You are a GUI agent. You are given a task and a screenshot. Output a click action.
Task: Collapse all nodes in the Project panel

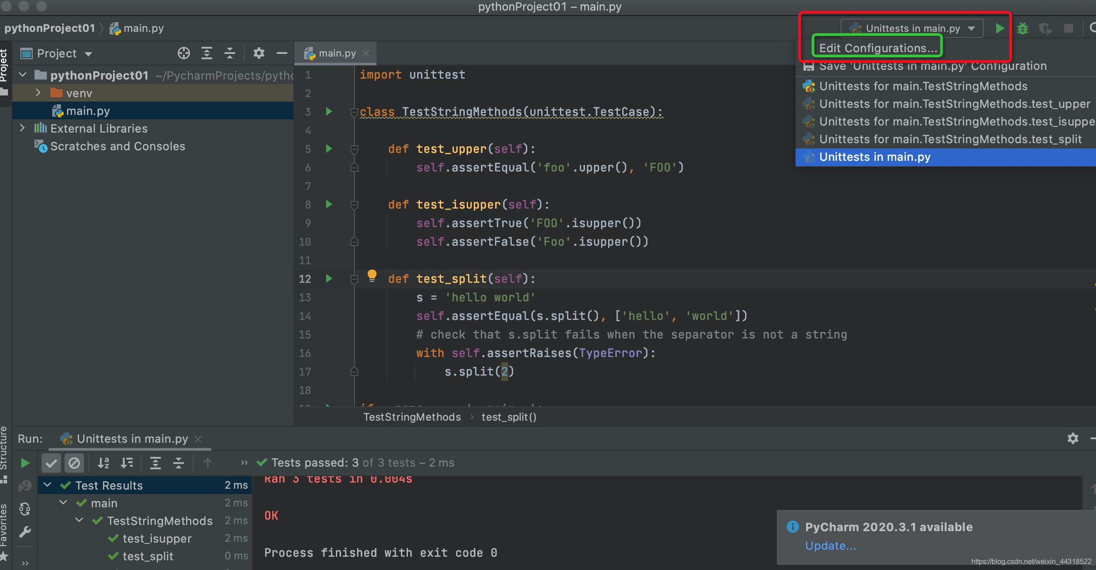pos(229,53)
